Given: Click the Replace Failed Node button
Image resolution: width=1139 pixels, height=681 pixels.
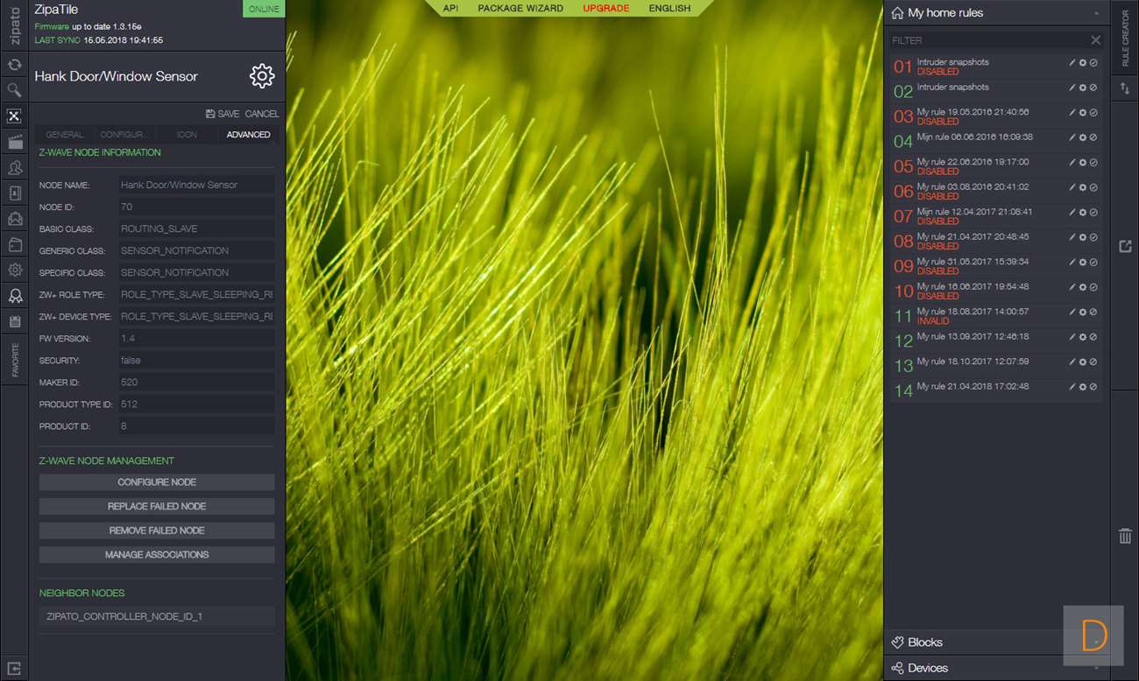Looking at the screenshot, I should [157, 507].
